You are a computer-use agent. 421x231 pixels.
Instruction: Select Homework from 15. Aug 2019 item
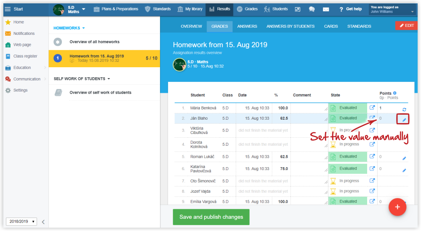point(104,58)
